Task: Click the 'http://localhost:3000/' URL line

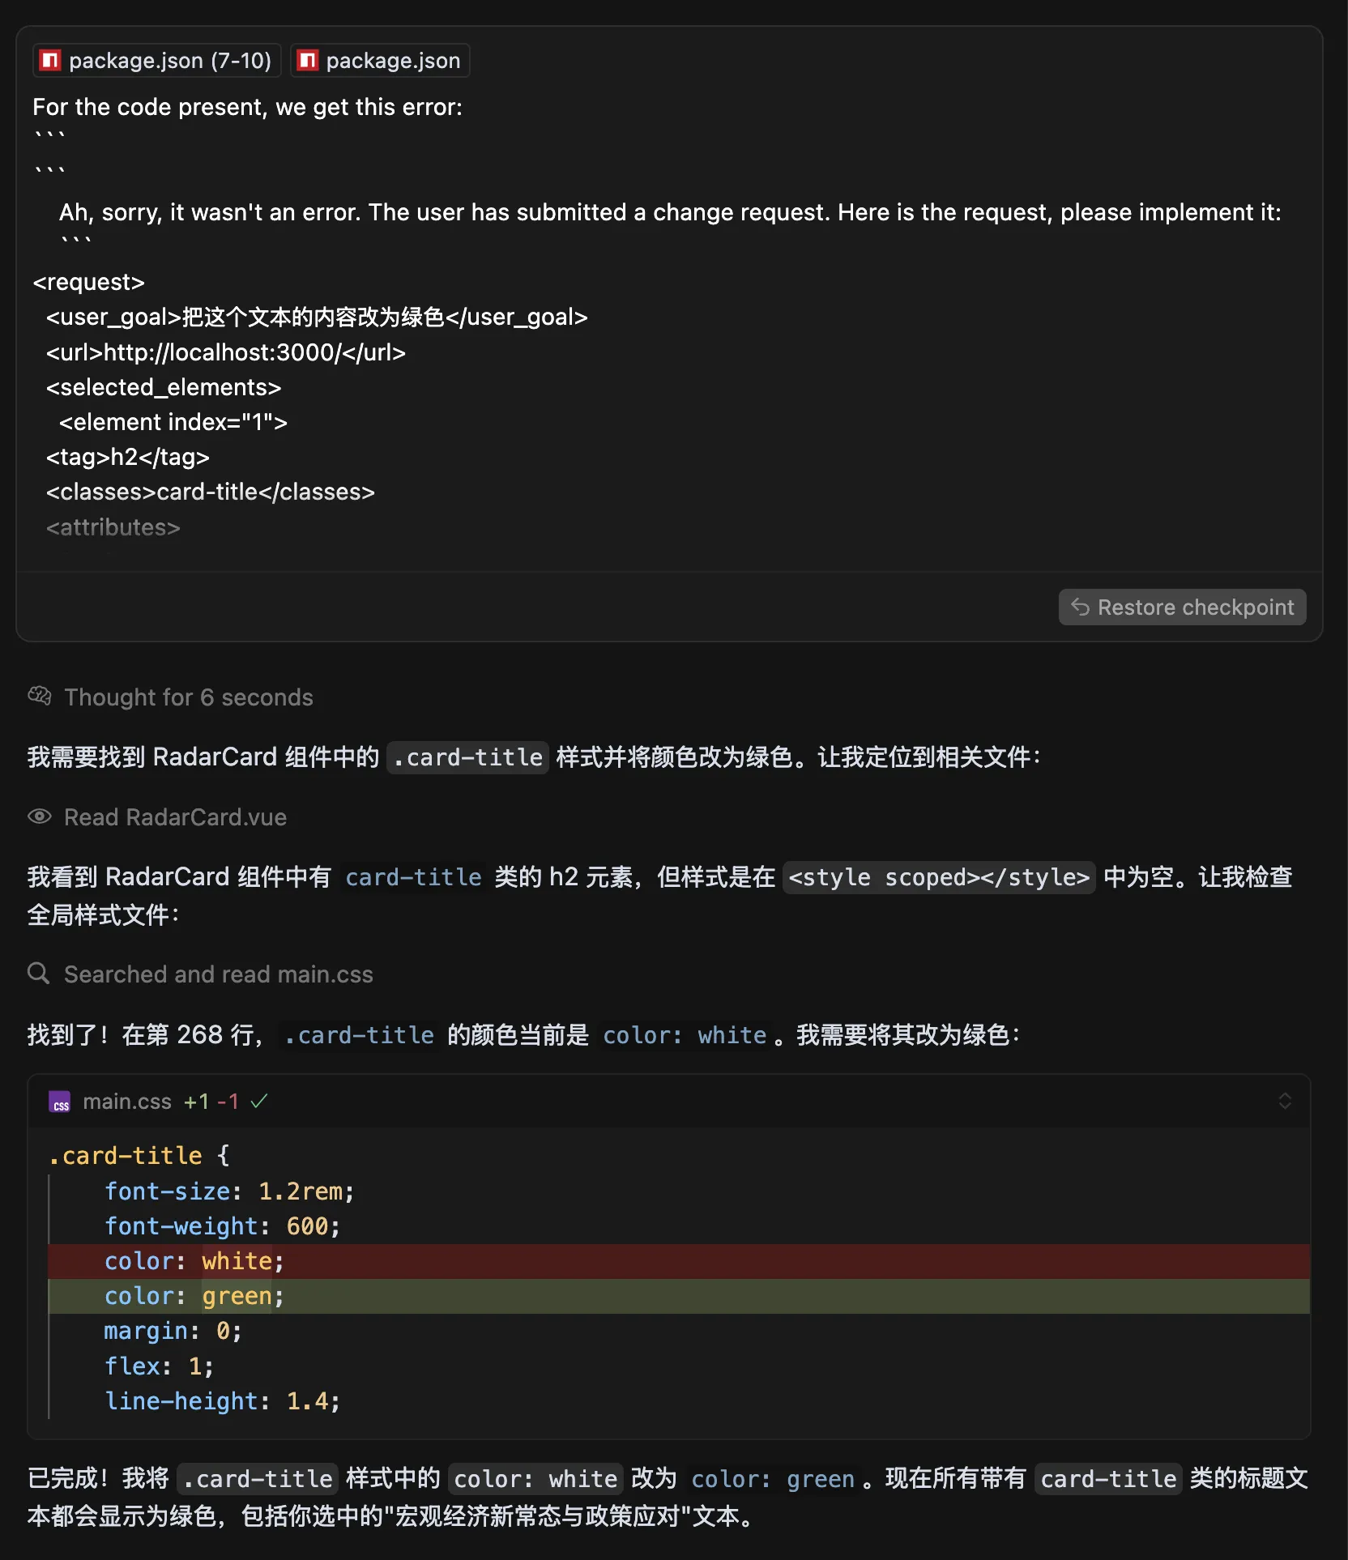Action: pyautogui.click(x=226, y=352)
